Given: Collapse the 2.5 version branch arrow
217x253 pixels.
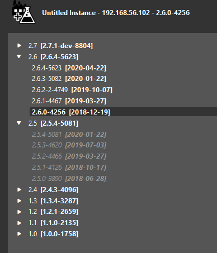Looking at the screenshot, I should [x=19, y=123].
